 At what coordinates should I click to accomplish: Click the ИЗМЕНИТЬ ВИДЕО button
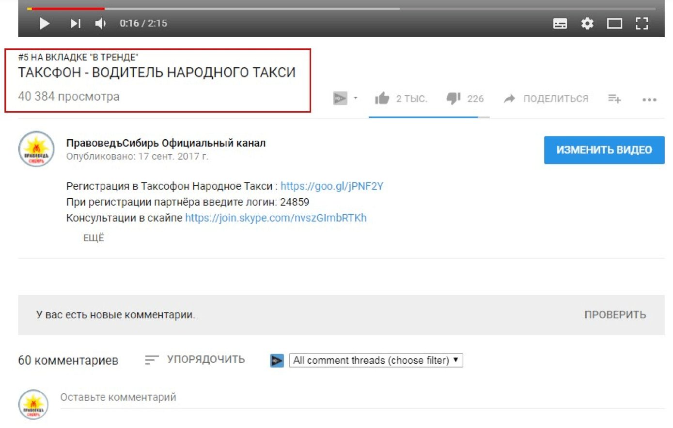point(604,150)
